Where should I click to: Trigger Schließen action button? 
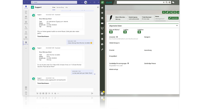click(139, 32)
